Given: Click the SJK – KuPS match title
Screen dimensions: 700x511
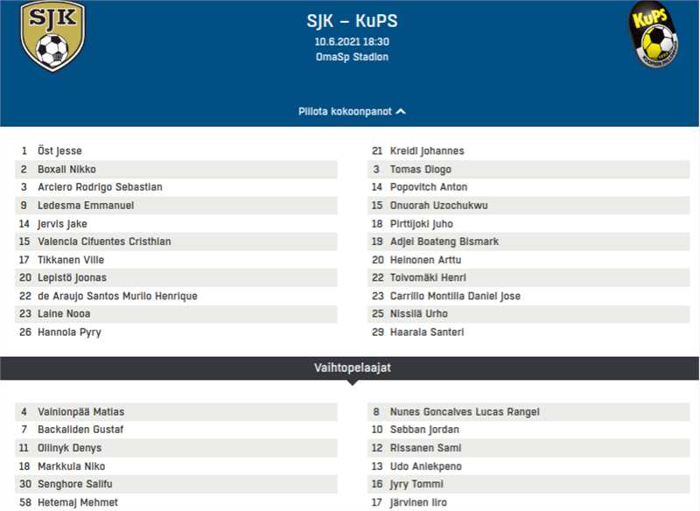Looking at the screenshot, I should 352,21.
